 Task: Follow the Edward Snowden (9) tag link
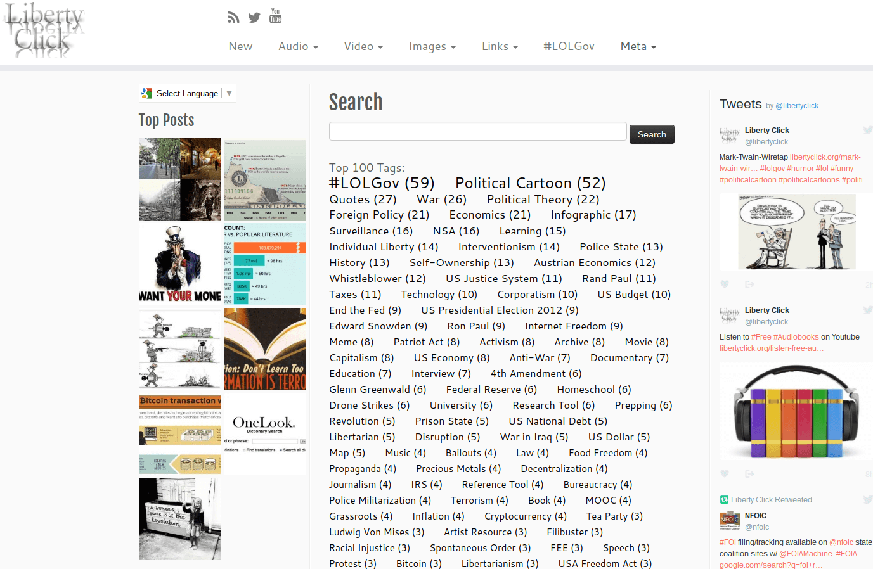point(378,326)
